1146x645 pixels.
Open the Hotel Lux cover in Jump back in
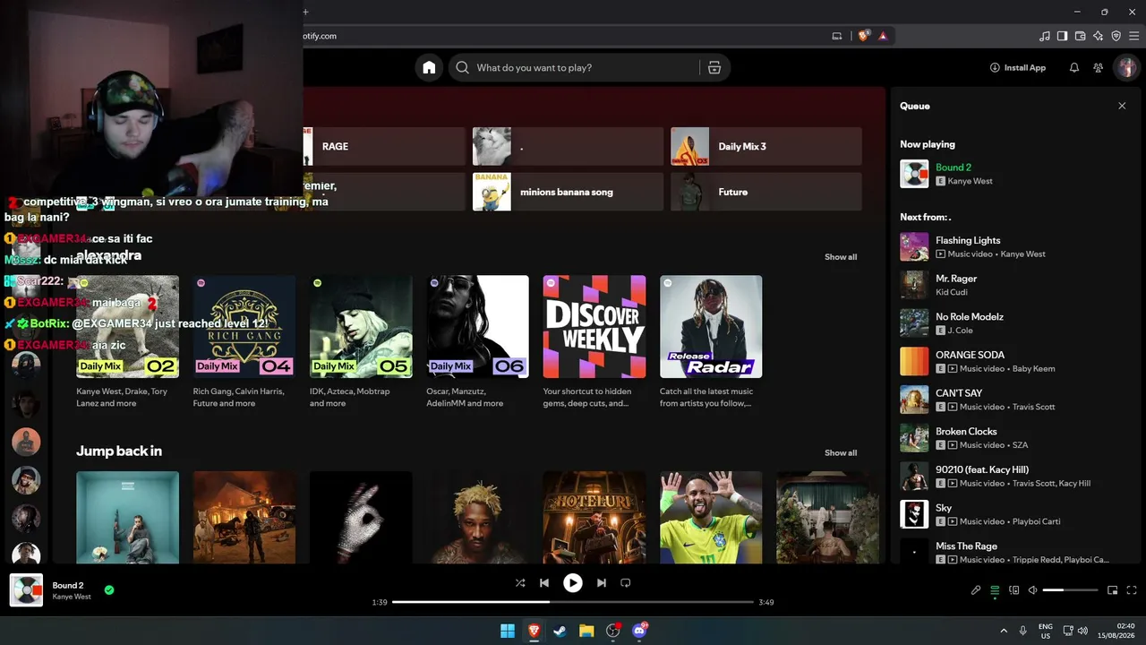click(x=594, y=518)
